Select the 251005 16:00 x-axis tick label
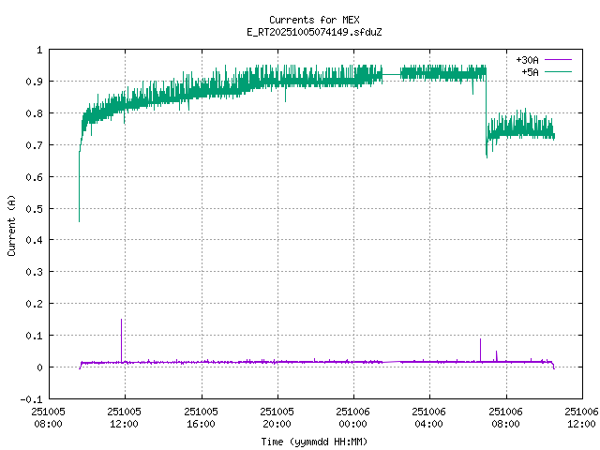The width and height of the screenshot is (600, 450). point(201,416)
